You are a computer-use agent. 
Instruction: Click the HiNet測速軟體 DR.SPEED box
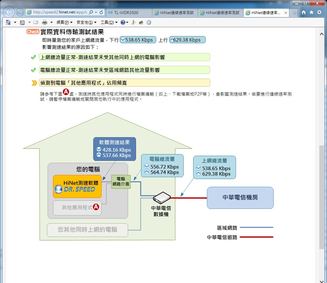coord(77,186)
